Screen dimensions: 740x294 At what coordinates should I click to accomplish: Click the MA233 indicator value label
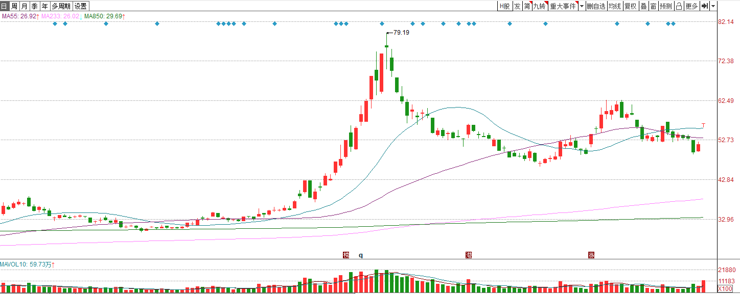pos(62,16)
